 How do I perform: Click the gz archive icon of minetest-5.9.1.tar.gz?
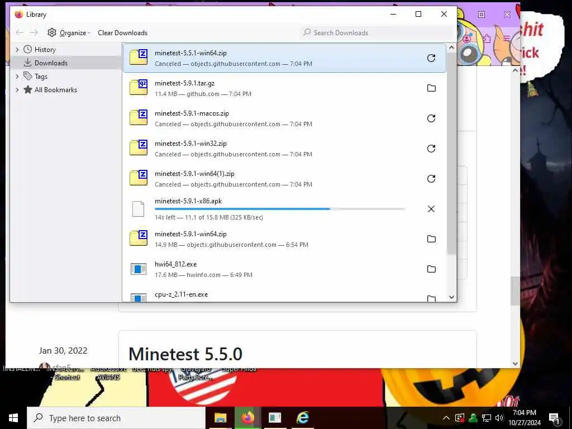tap(139, 88)
